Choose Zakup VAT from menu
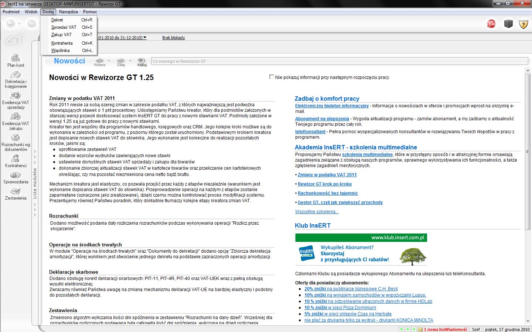 pos(69,35)
